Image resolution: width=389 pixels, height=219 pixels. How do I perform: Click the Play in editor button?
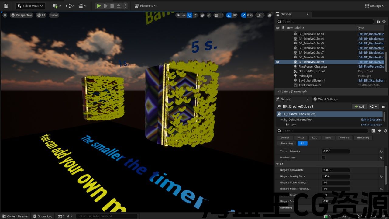pyautogui.click(x=99, y=6)
